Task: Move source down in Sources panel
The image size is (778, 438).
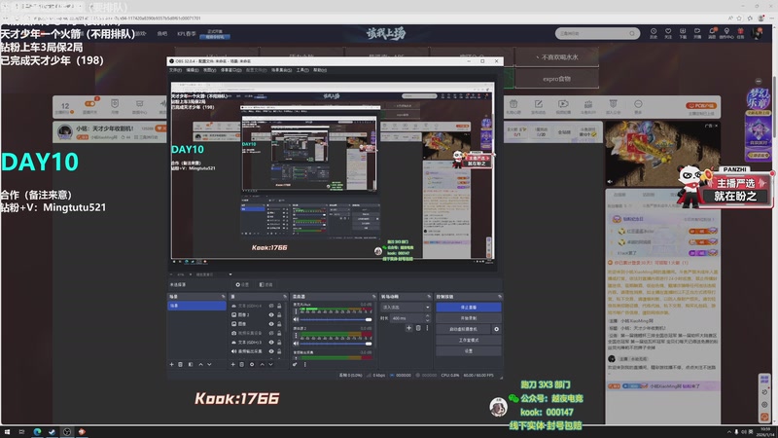Action: click(x=271, y=364)
